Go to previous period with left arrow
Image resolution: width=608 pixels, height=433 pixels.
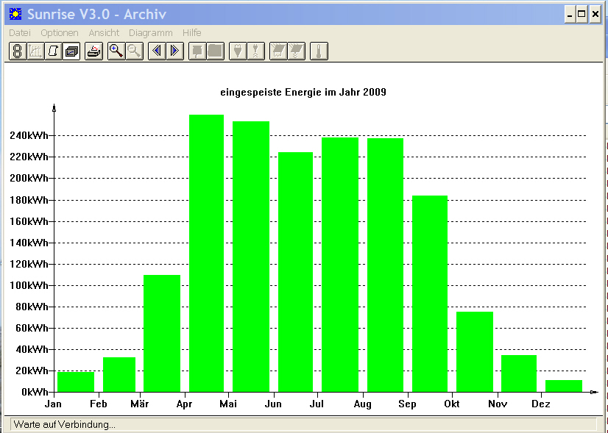click(x=157, y=51)
